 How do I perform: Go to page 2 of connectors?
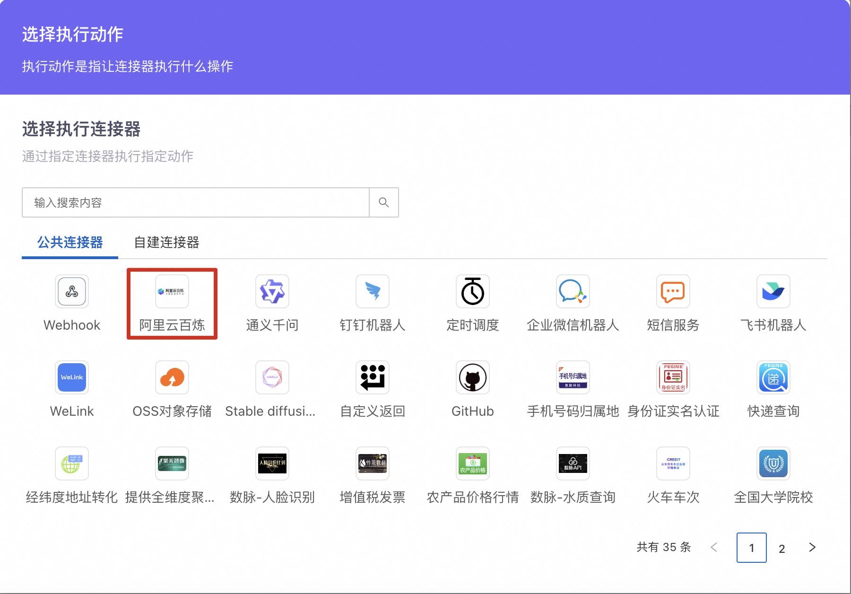tap(782, 548)
